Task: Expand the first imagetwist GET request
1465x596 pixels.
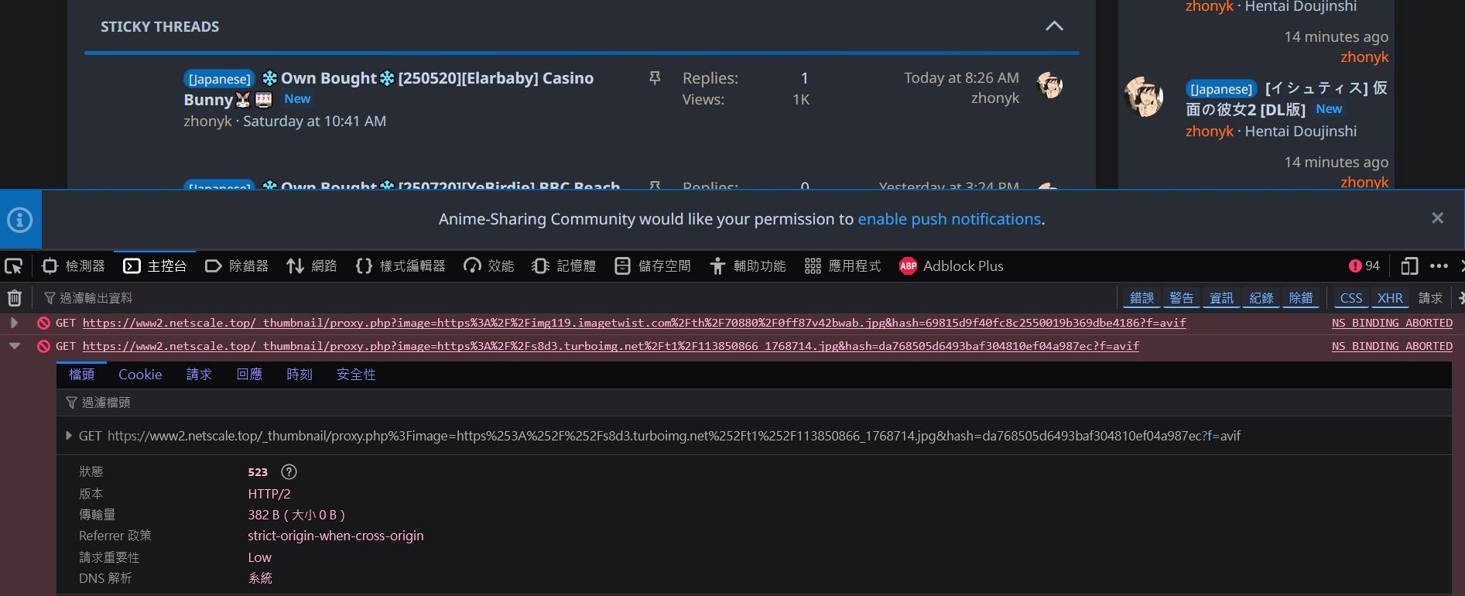Action: pyautogui.click(x=14, y=323)
